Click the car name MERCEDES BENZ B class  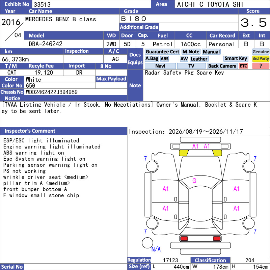point(61,19)
